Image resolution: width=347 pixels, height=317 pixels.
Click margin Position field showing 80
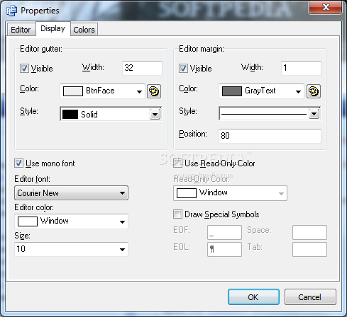tap(270, 136)
